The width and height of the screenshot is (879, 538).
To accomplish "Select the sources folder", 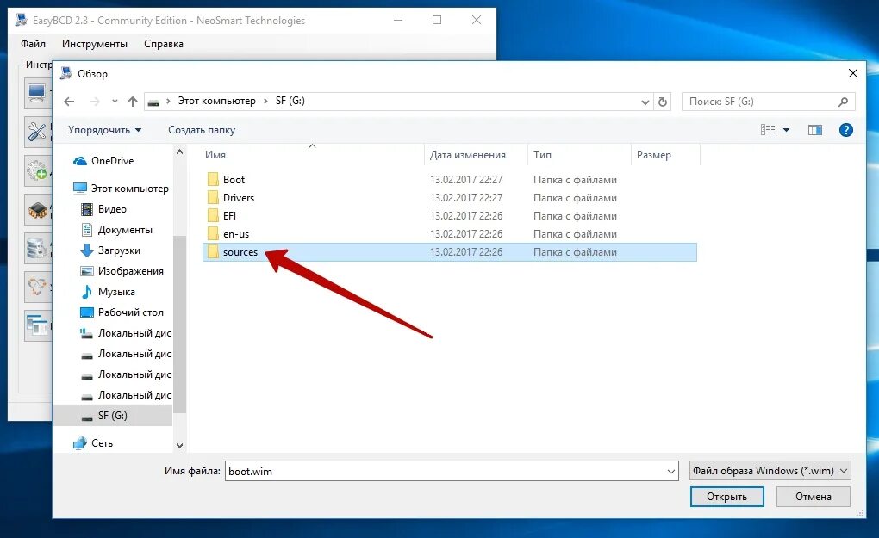I will tap(242, 251).
